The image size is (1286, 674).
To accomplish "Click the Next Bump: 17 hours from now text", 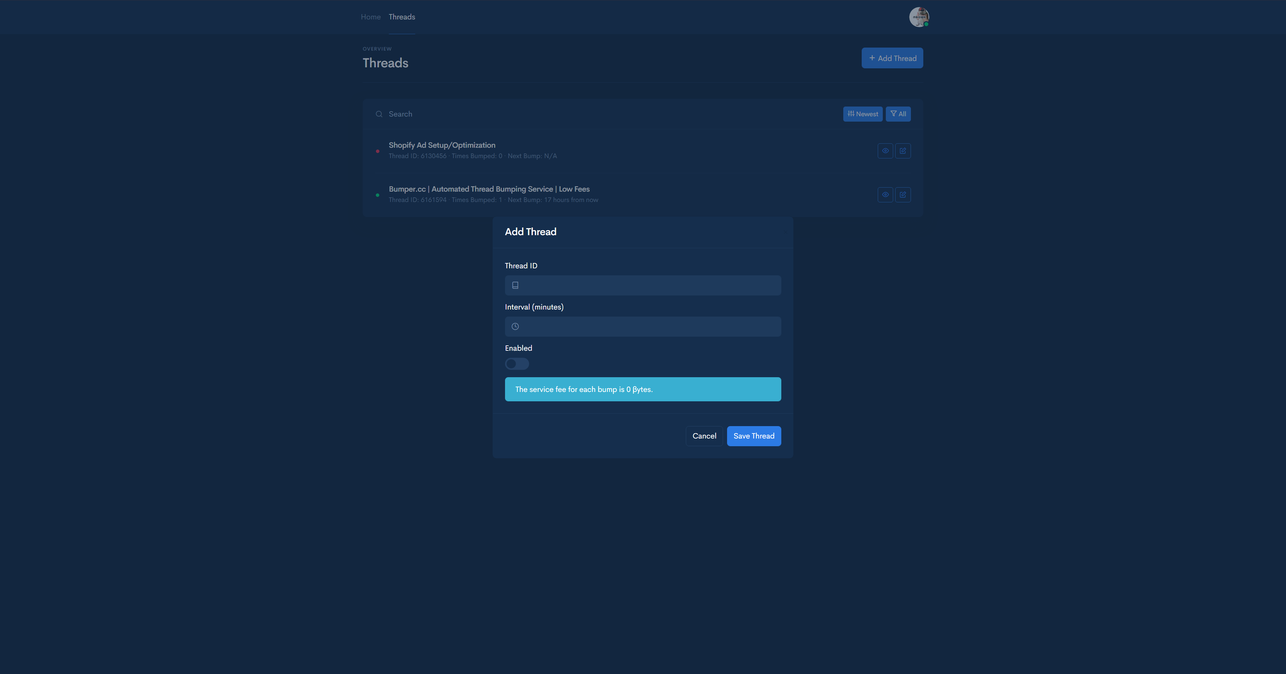I will (x=553, y=200).
